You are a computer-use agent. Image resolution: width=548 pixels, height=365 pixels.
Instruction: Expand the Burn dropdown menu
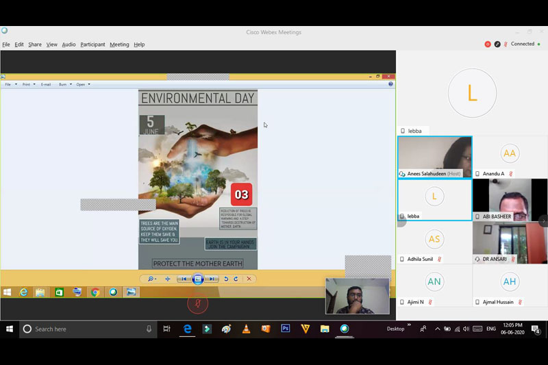[64, 84]
